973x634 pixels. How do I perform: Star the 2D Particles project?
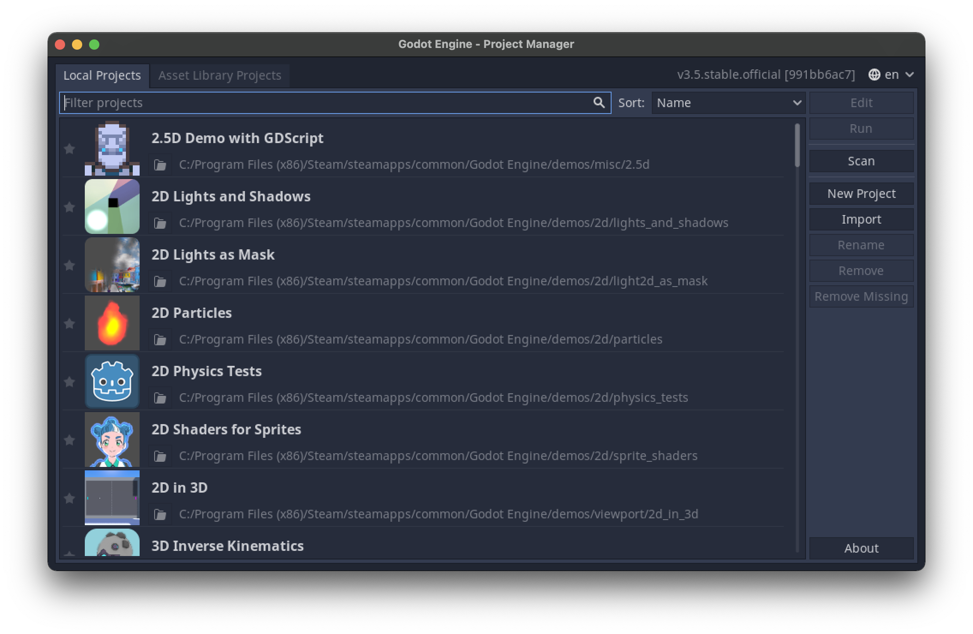pos(70,323)
